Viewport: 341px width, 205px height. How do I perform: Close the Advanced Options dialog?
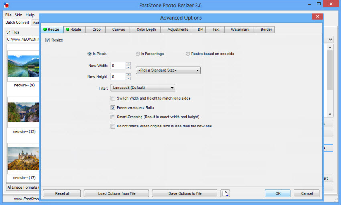(317, 16)
